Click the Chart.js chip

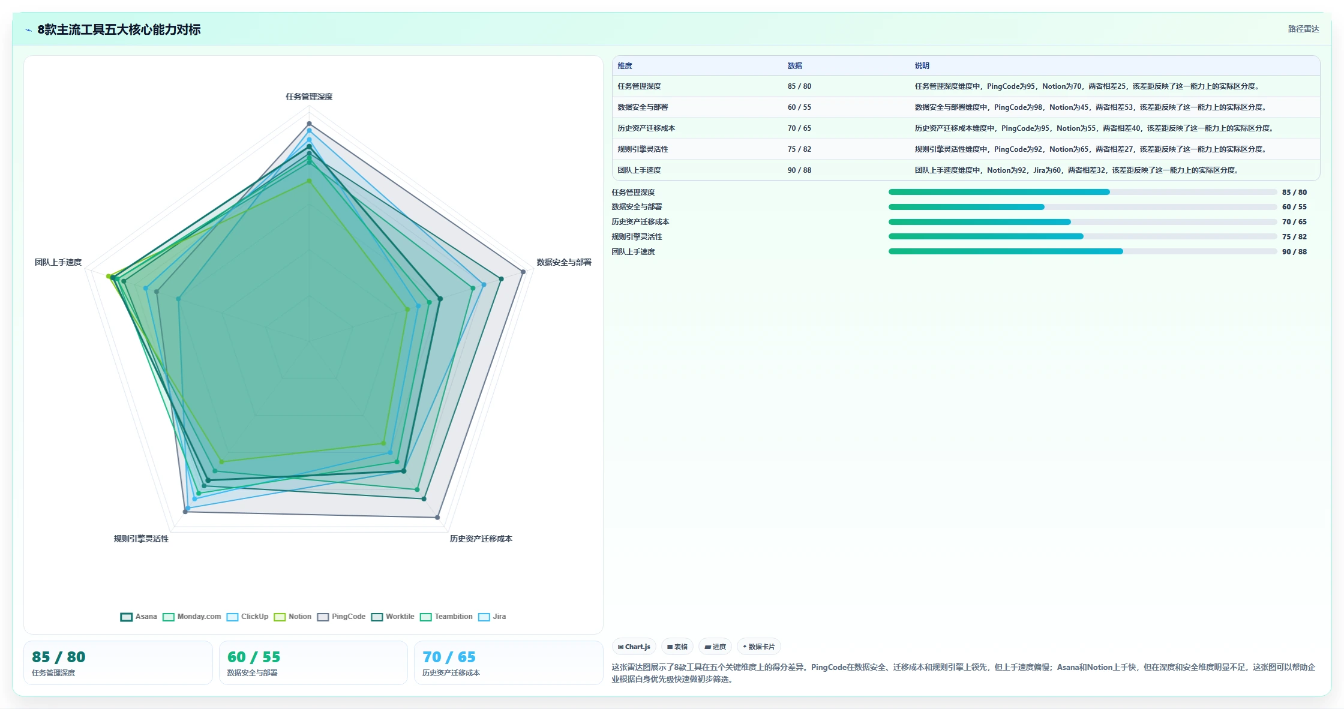(x=634, y=647)
